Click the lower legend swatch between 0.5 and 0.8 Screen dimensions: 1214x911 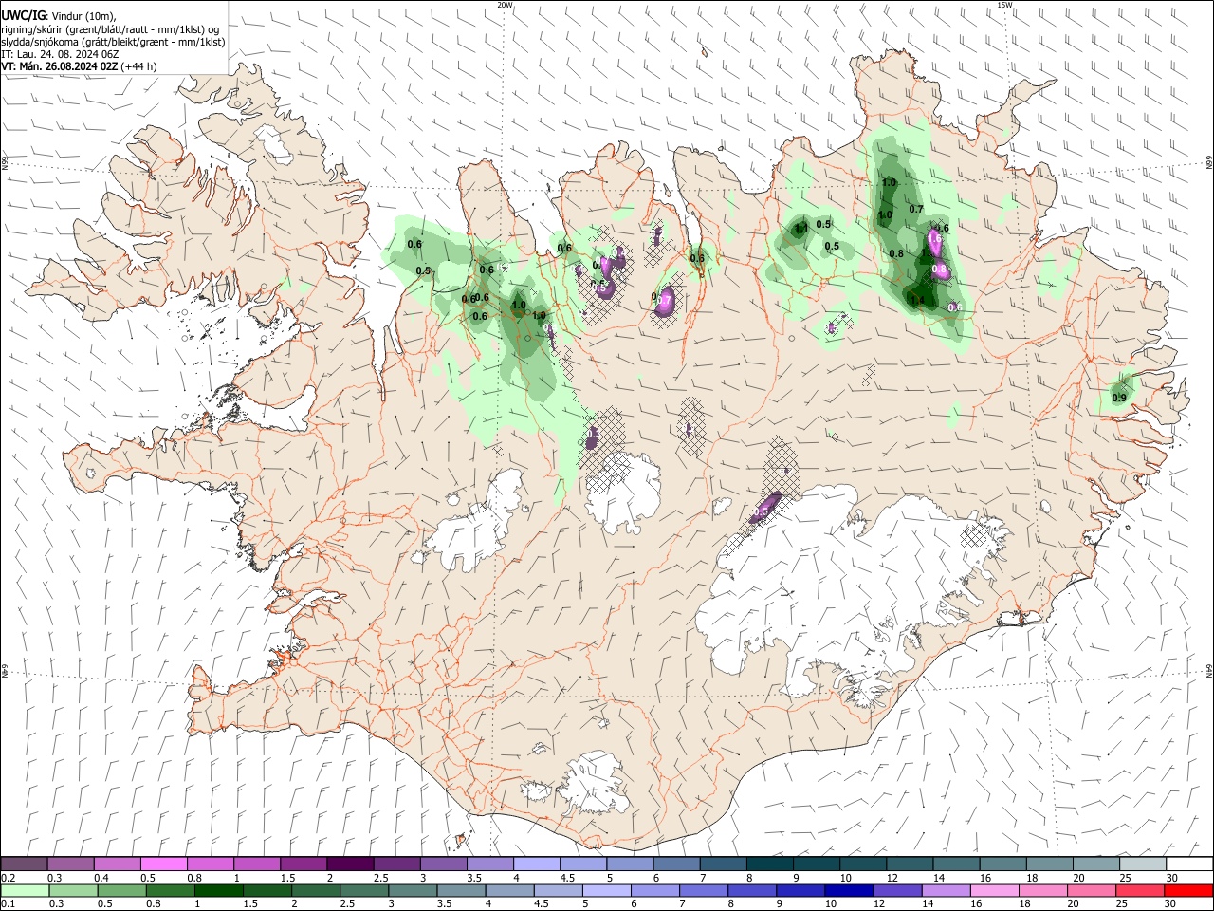pos(122,890)
